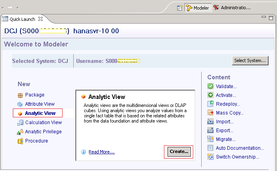Click the Calculation View icon
The height and width of the screenshot is (171, 277).
click(x=20, y=123)
